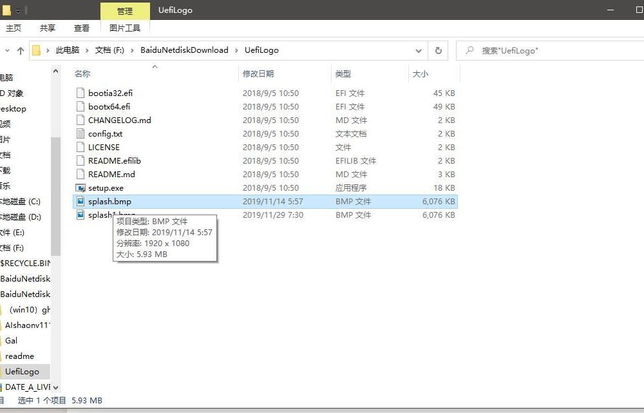
Task: Click the bootia32.efi file icon
Action: coord(80,93)
